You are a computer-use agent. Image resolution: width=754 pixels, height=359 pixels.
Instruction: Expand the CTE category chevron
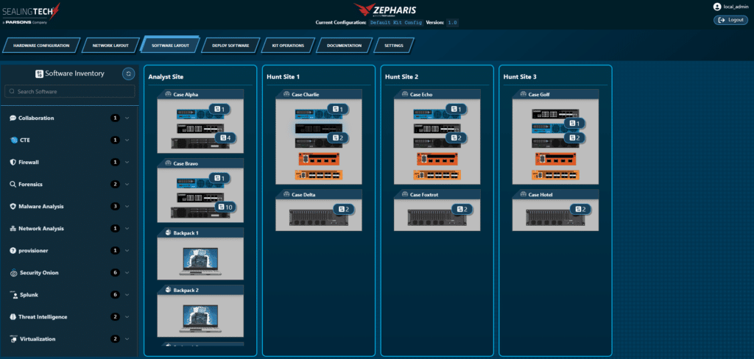(127, 141)
